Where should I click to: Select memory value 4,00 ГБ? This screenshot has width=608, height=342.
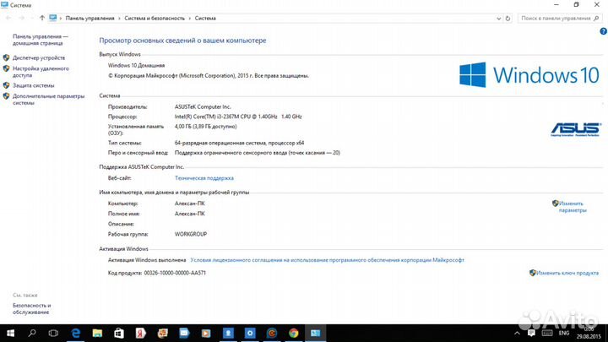click(205, 127)
